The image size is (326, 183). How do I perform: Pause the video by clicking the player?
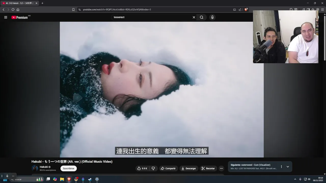[x=161, y=89]
